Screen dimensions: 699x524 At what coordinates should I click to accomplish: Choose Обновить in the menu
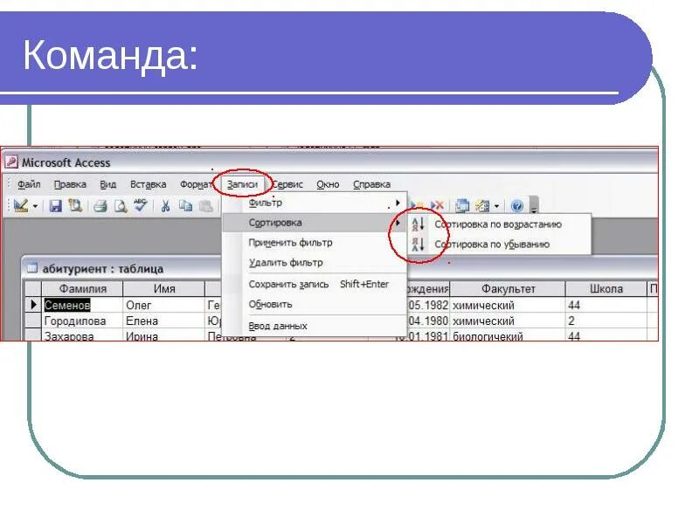[x=315, y=304]
